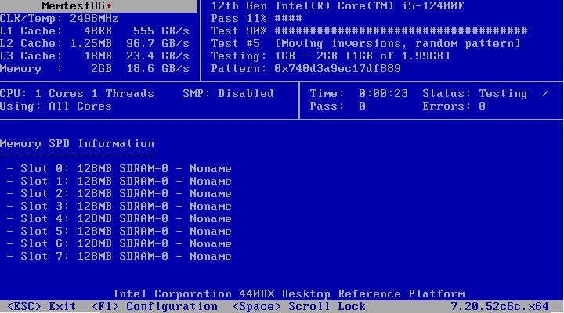This screenshot has width=564, height=313.
Task: Select the CLK/Temp 2496MHz line
Action: coord(60,18)
